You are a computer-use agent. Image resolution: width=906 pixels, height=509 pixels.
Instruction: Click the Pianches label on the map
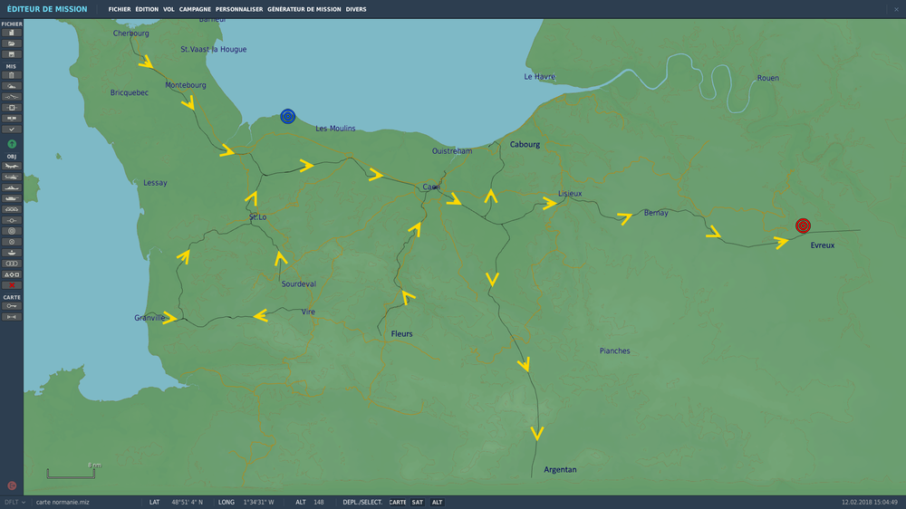coord(615,351)
